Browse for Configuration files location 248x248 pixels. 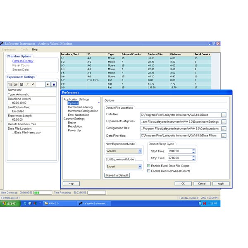[224, 129]
